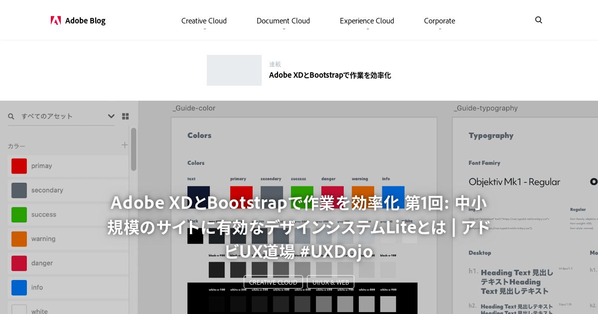The image size is (598, 314).
Task: Click the カラー section header
Action: point(16,146)
